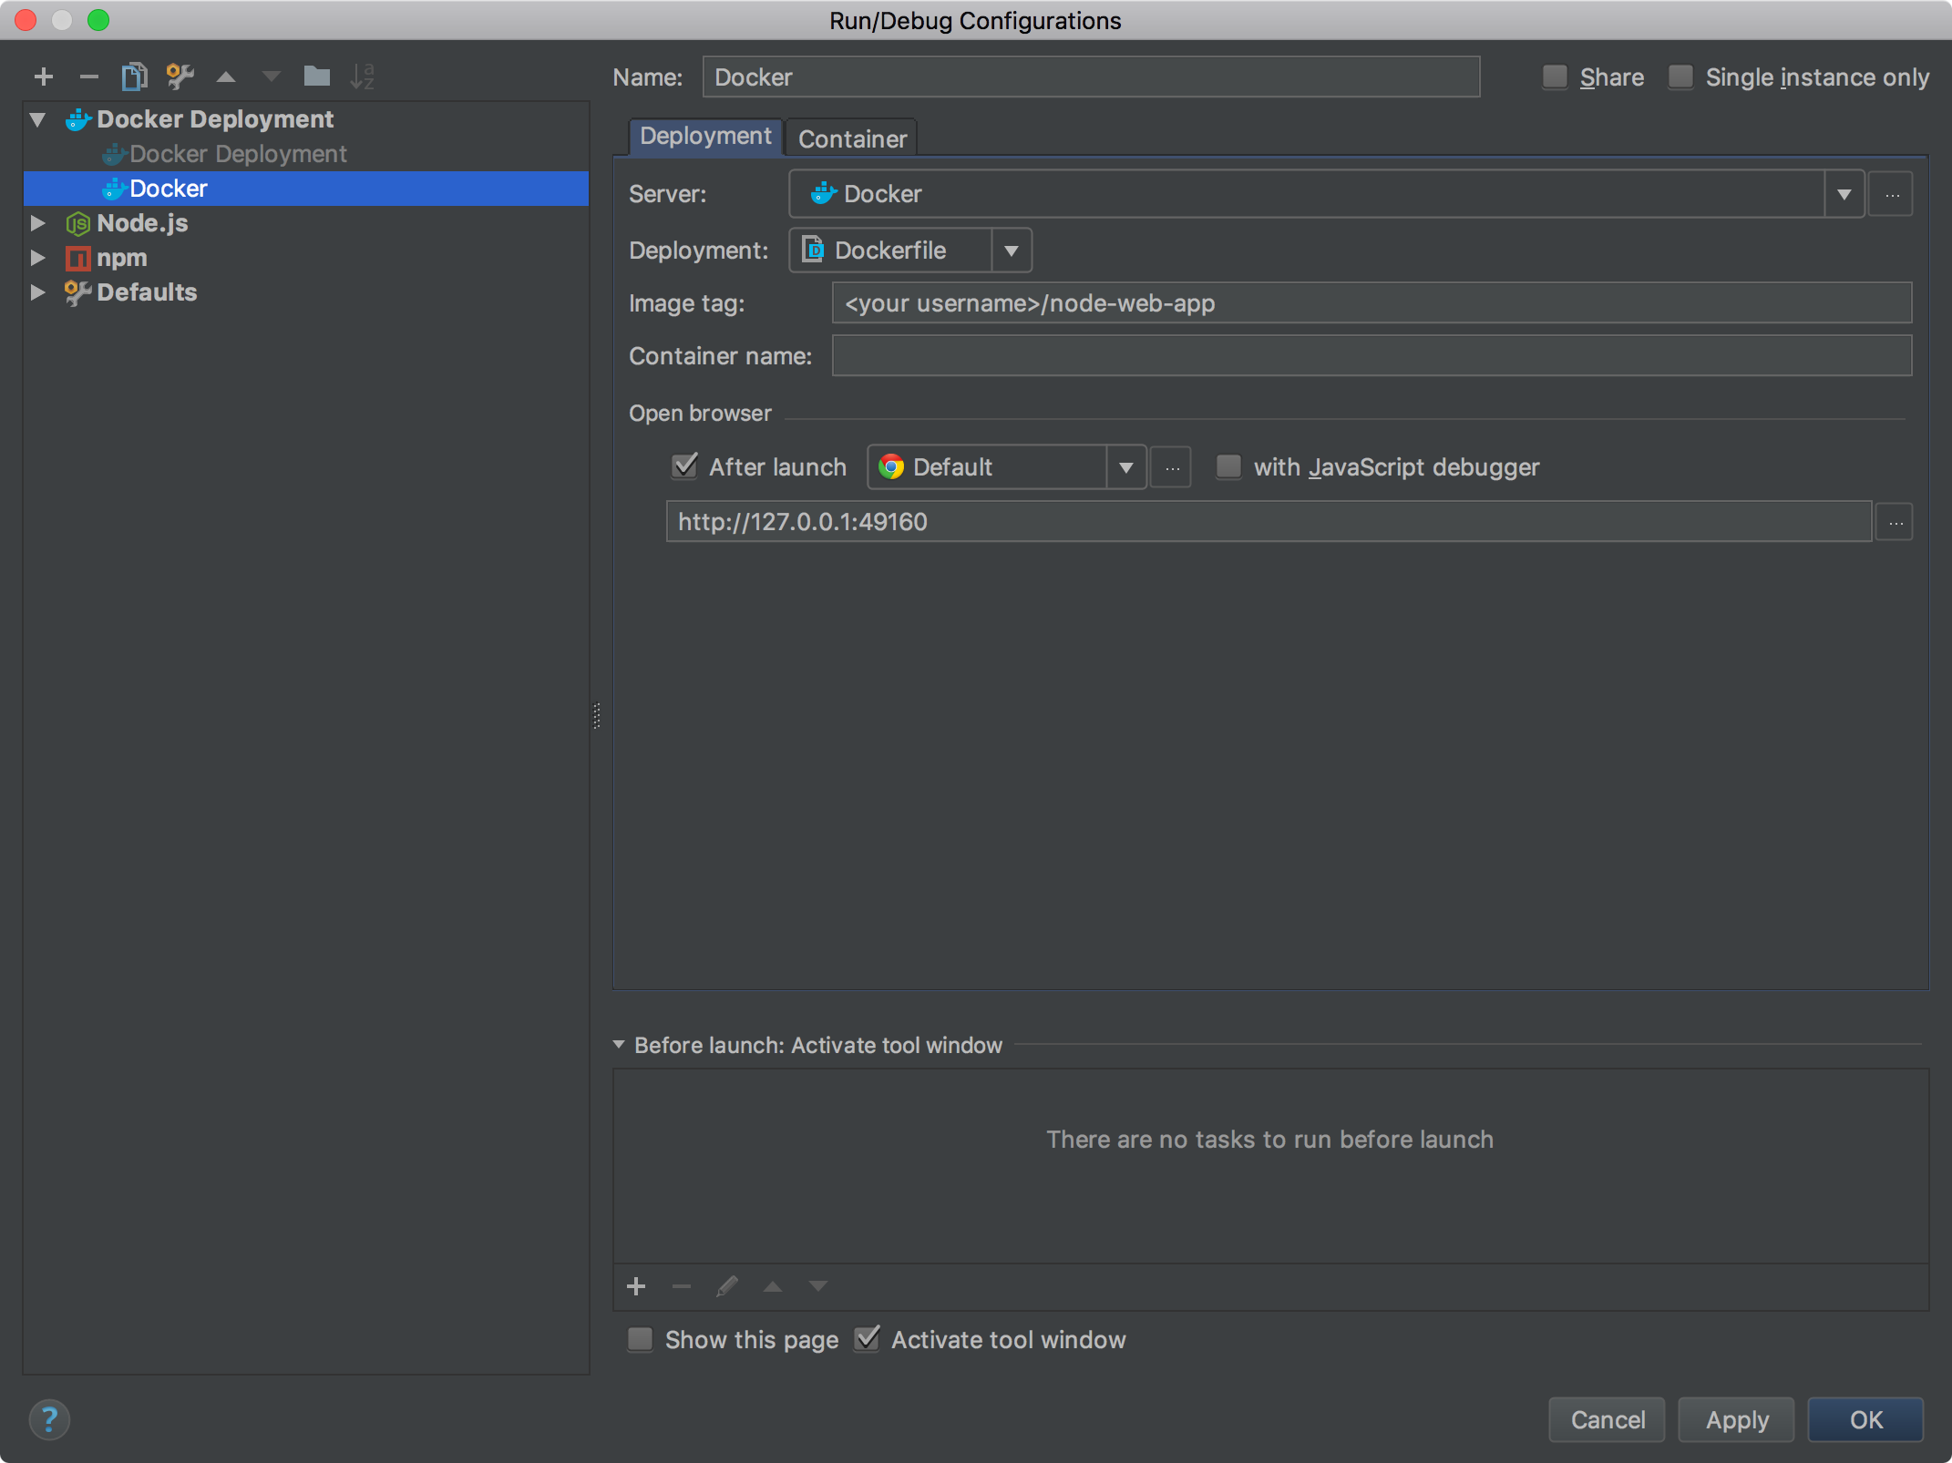Toggle the Share checkbox

1555,77
